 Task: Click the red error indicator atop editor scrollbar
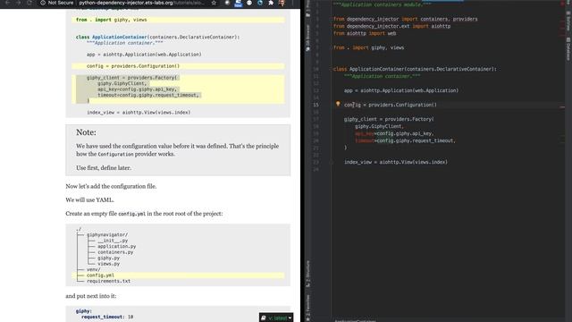click(x=562, y=4)
